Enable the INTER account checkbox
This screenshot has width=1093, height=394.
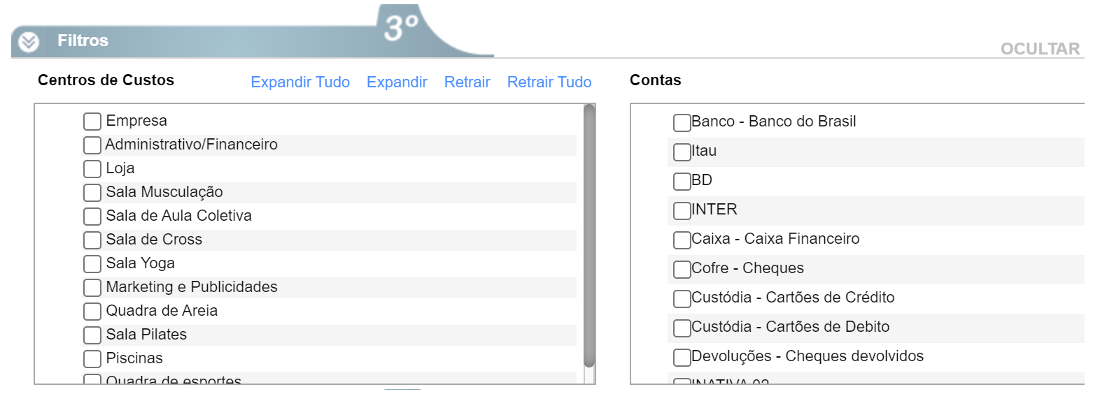[682, 211]
